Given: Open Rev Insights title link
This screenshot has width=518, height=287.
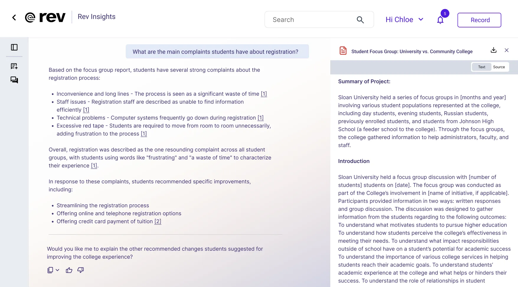Looking at the screenshot, I should [x=97, y=17].
